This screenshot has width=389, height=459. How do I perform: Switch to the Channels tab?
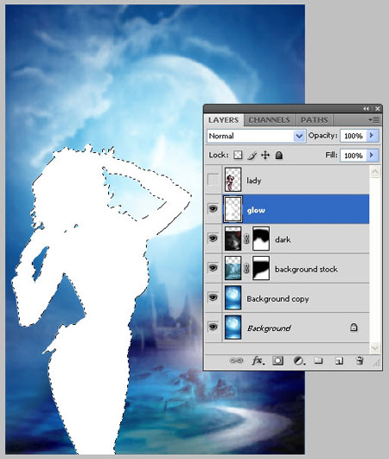[x=270, y=120]
